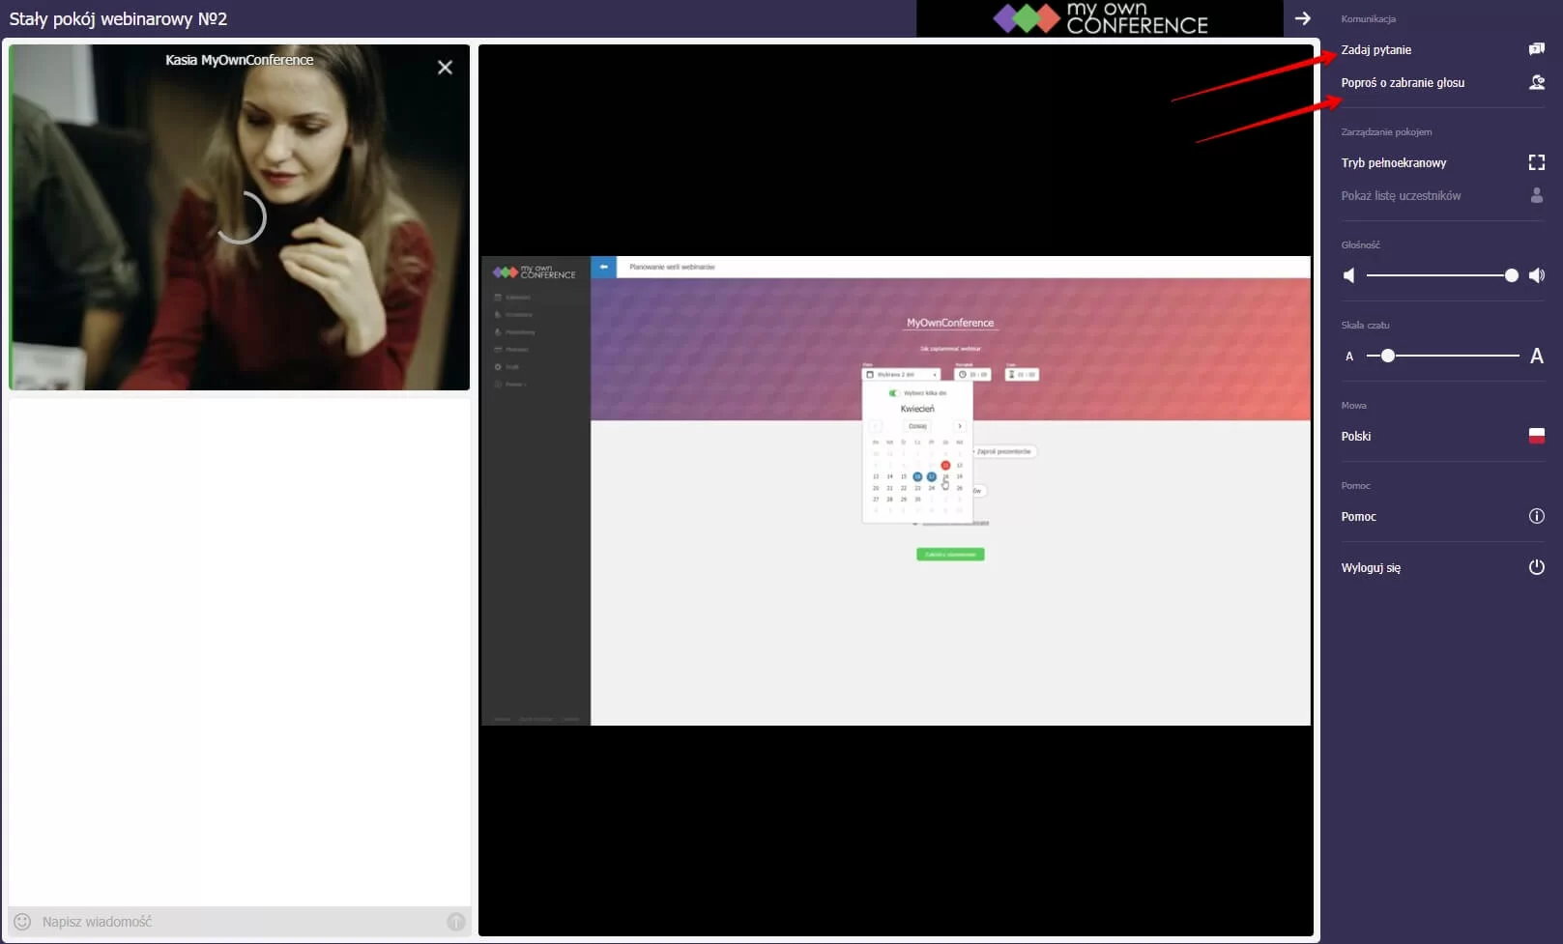Click the participants list person icon
Screen dimensions: 1563x944
tap(1536, 195)
